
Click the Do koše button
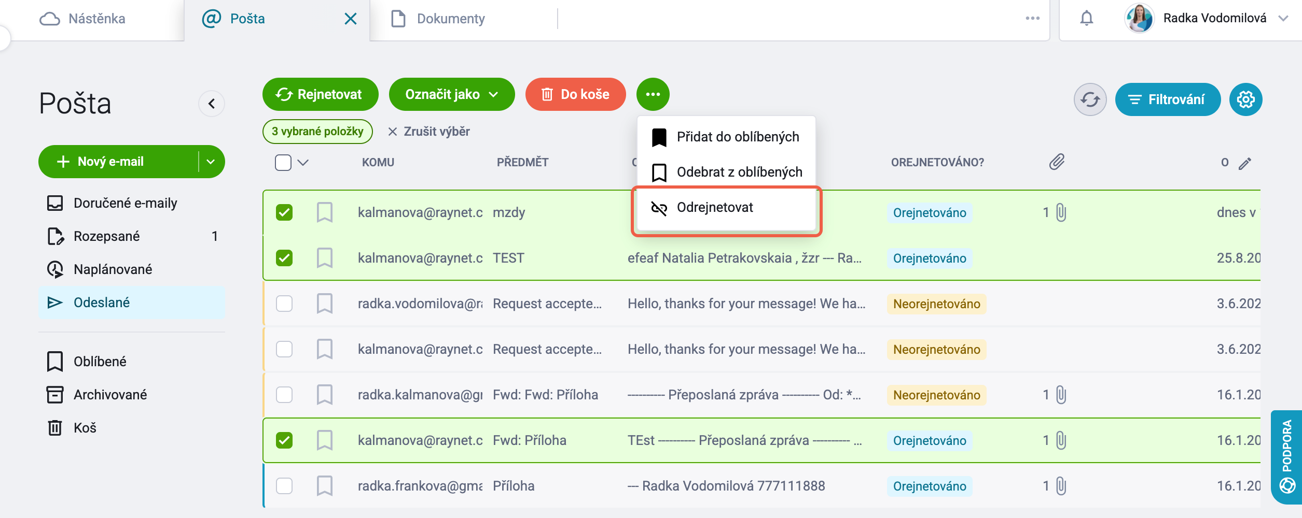pos(575,94)
